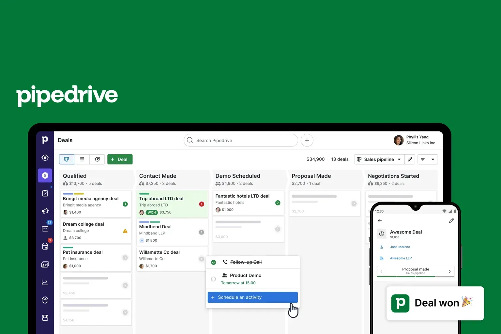Toggle the kanban board view
The width and height of the screenshot is (501, 334).
(x=67, y=159)
